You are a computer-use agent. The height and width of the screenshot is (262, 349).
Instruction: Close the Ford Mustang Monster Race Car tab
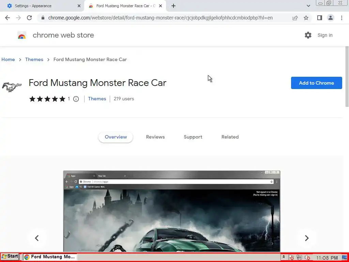(x=161, y=6)
